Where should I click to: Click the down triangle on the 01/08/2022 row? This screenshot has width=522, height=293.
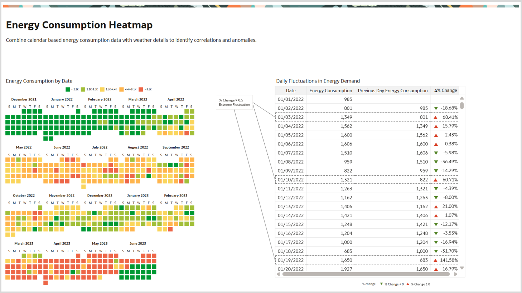coord(435,162)
